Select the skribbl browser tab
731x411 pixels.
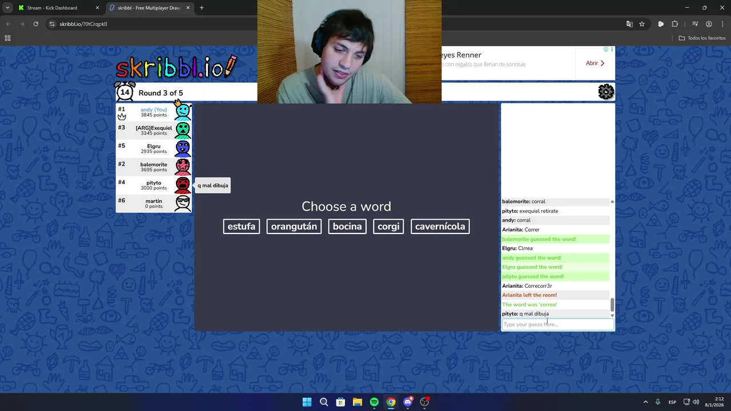tap(148, 8)
